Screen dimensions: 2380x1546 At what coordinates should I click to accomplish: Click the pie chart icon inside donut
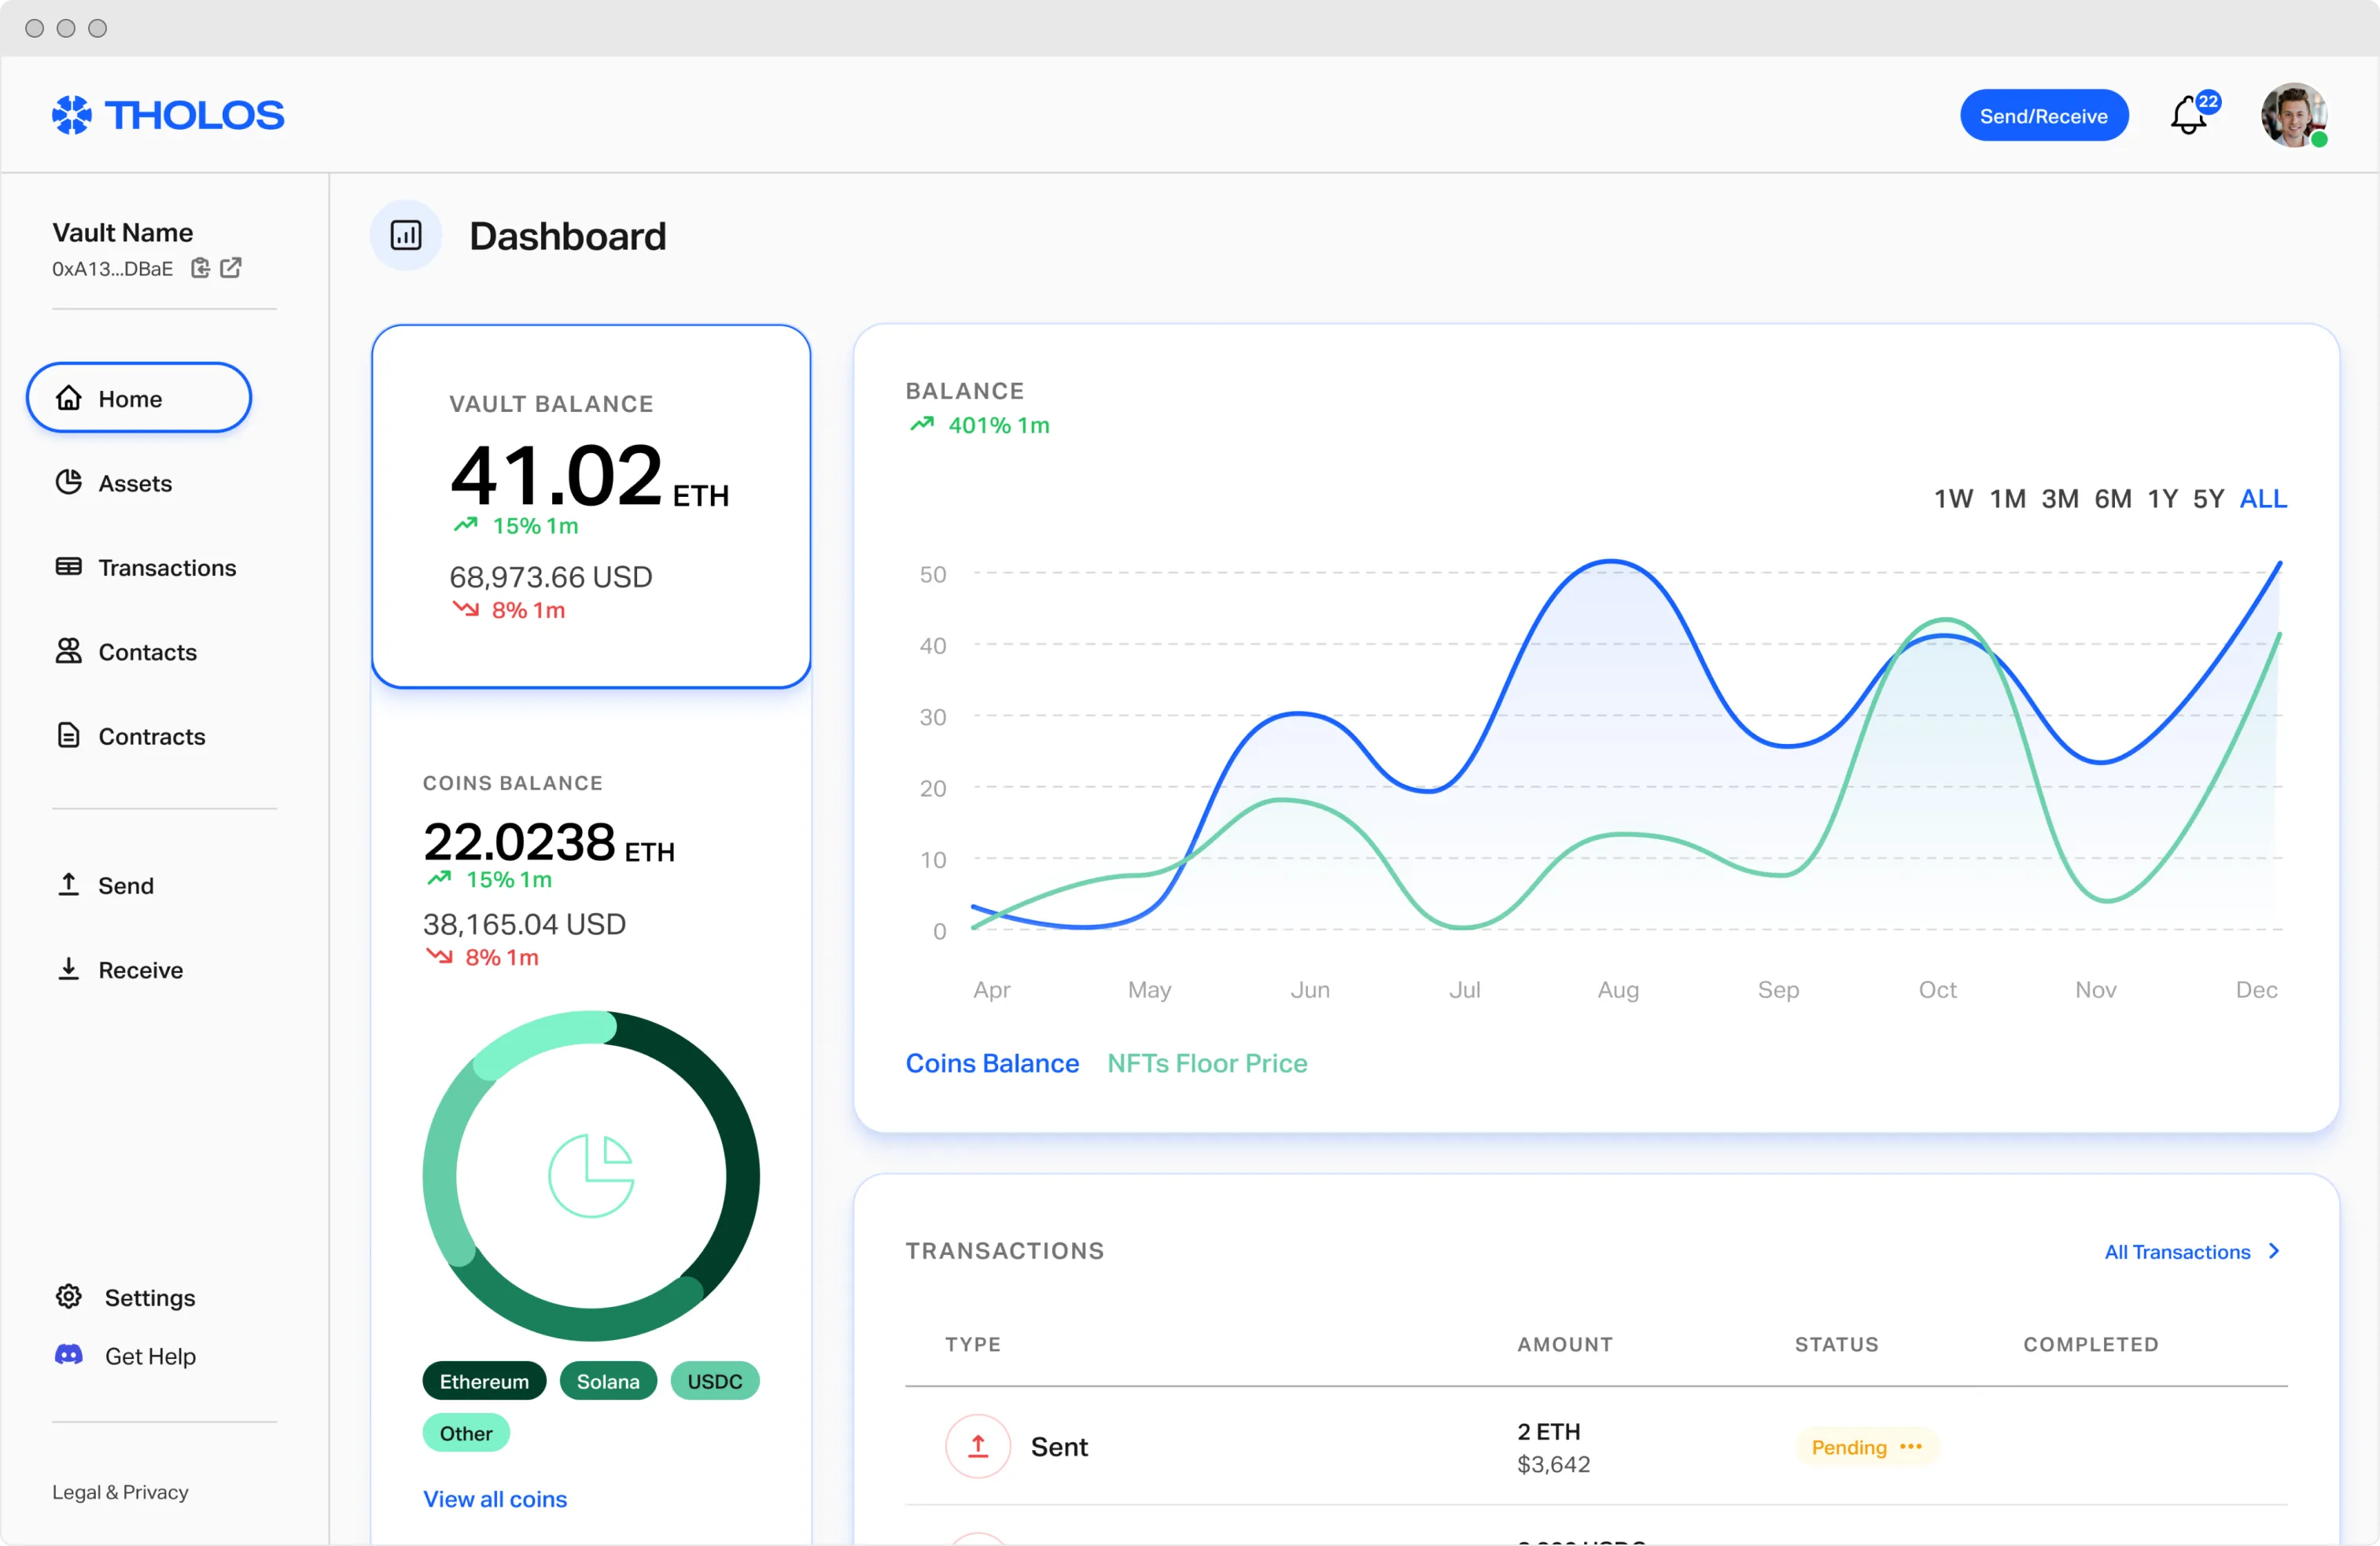(x=591, y=1175)
